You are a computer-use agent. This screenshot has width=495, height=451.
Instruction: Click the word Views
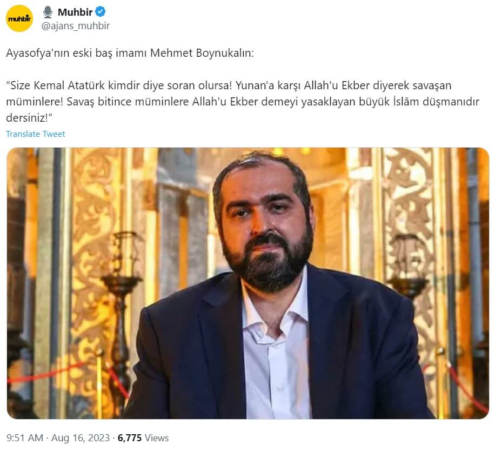[157, 438]
